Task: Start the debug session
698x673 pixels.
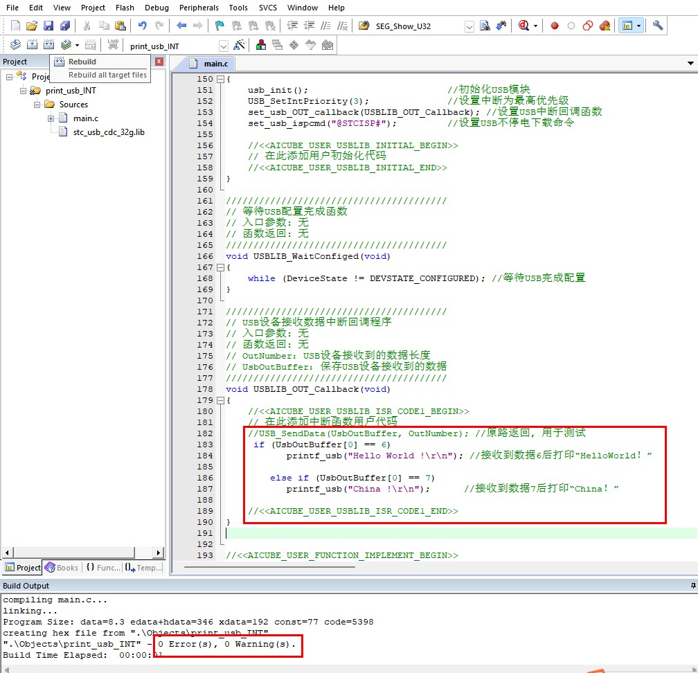Action: click(524, 26)
